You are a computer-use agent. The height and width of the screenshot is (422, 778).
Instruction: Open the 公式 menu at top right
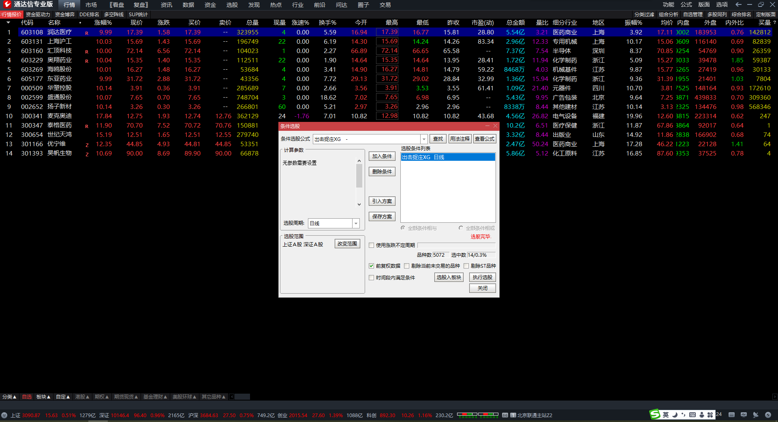coord(686,4)
